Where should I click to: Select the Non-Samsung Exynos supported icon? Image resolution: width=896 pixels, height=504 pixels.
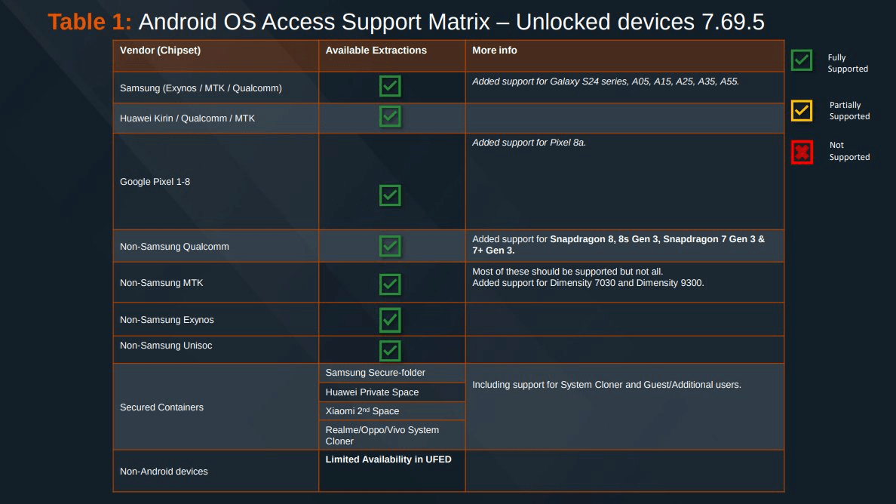coord(390,319)
